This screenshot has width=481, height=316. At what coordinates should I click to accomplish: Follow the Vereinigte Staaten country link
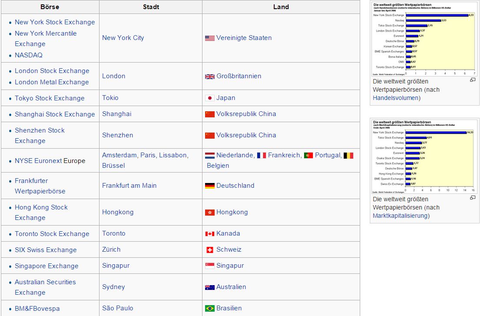pyautogui.click(x=244, y=38)
